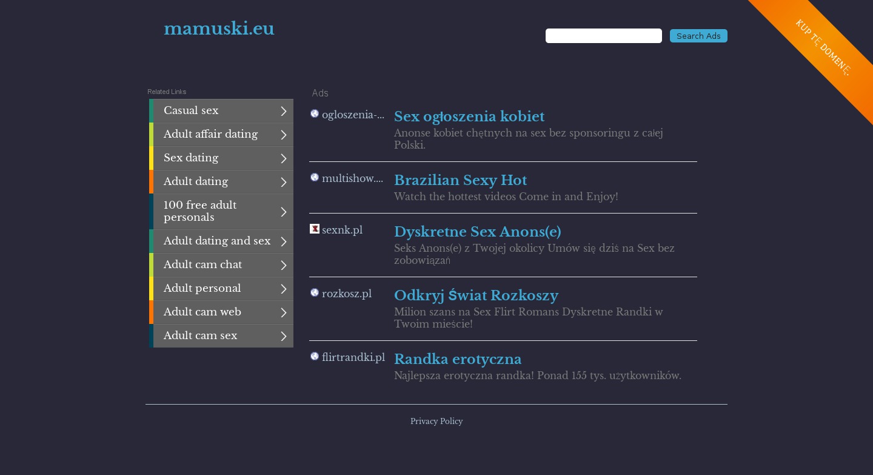Click the favicon beside rozkosz.pl

click(315, 292)
